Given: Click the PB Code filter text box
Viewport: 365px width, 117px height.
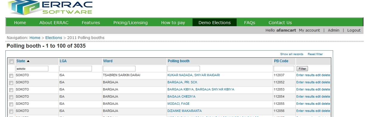Looking at the screenshot, I should click(284, 69).
